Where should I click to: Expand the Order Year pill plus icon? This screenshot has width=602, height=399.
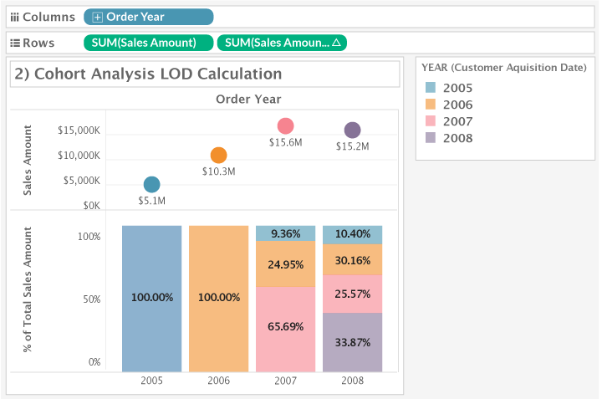98,18
